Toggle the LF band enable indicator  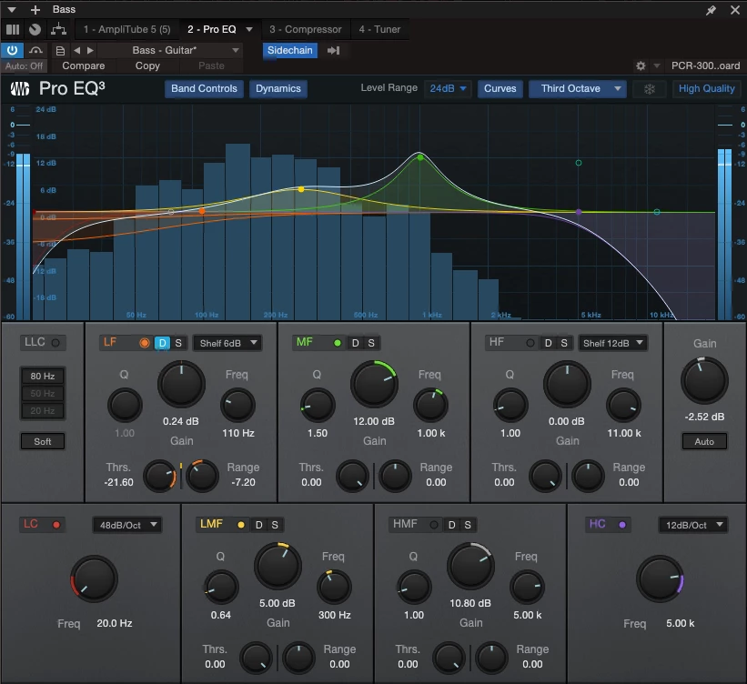[144, 343]
